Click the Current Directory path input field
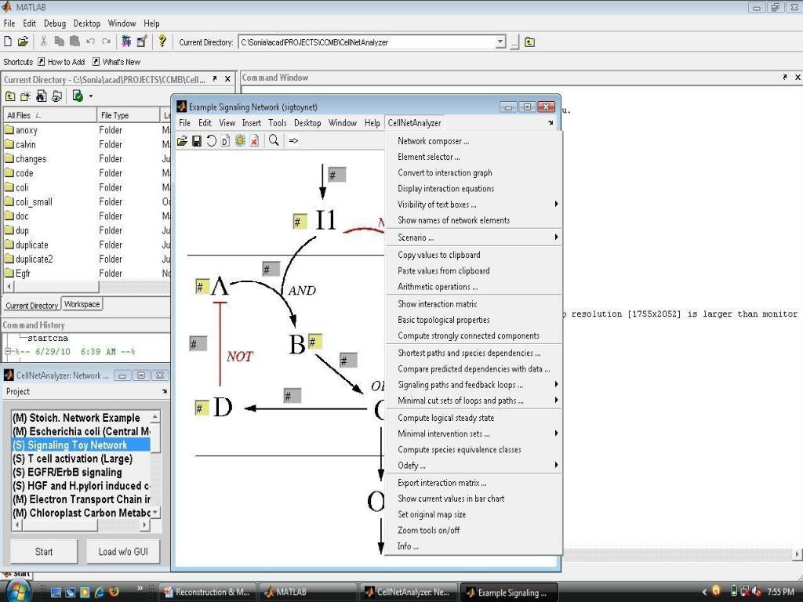This screenshot has width=803, height=602. tap(367, 42)
